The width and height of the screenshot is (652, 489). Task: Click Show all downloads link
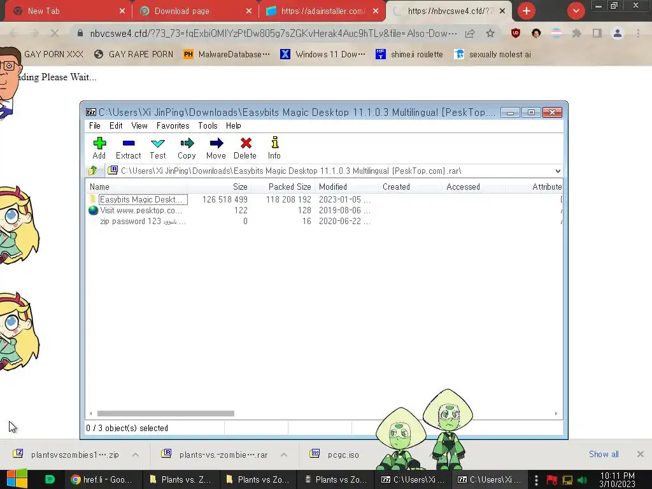point(604,454)
